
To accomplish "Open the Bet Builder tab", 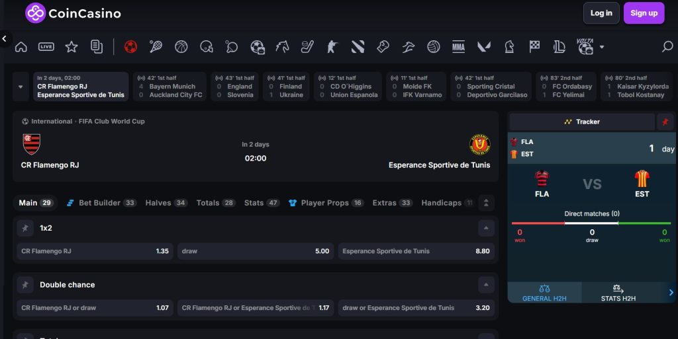I will point(101,203).
